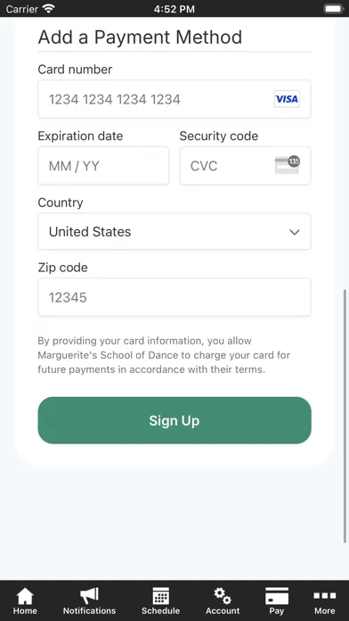The width and height of the screenshot is (349, 621).
Task: Open Notifications megaphone icon
Action: tap(89, 596)
